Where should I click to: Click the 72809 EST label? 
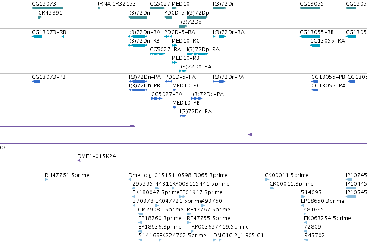[x=313, y=227]
